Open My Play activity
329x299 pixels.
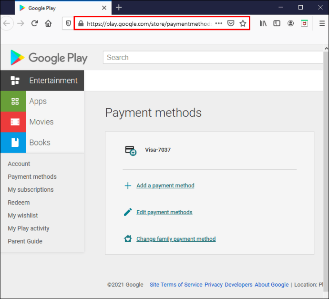(x=29, y=228)
